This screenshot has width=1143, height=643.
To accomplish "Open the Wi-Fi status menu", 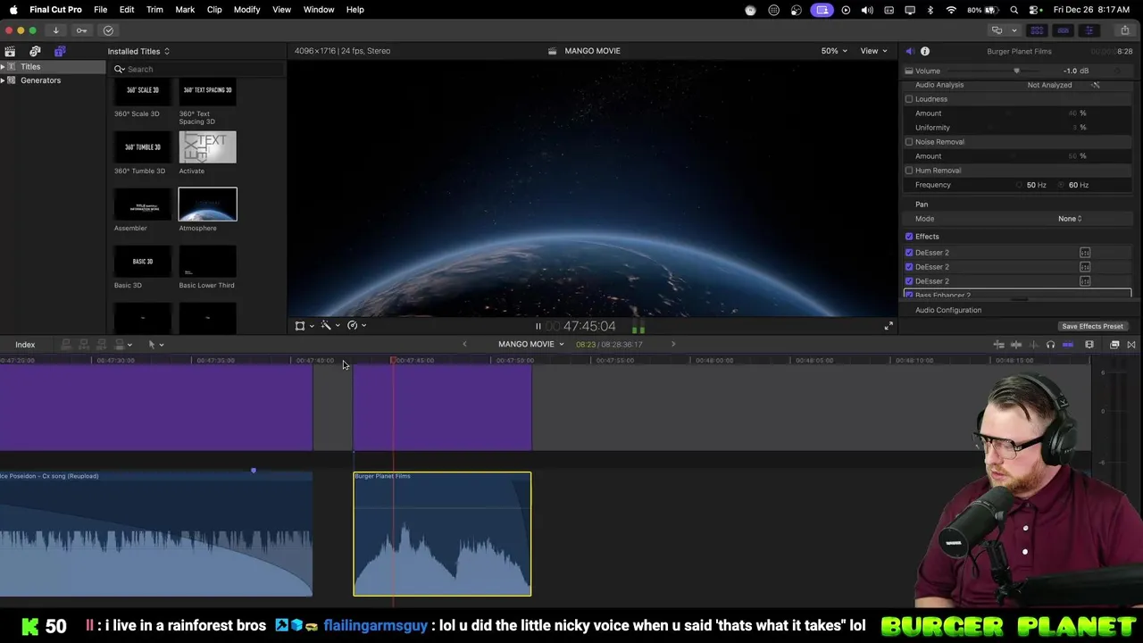I will coord(951,10).
